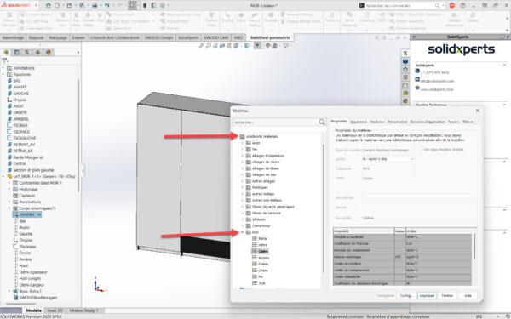This screenshot has width=511, height=319.
Task: Click the Select cursor tool icon
Action: click(x=132, y=5)
